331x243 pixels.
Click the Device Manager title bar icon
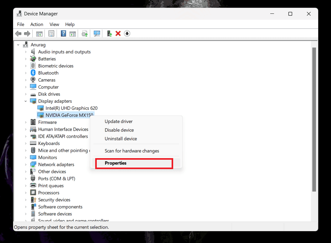pyautogui.click(x=19, y=14)
